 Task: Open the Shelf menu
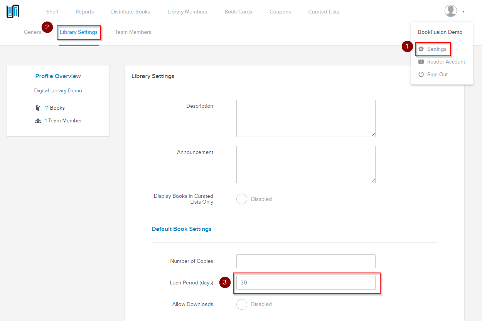[x=52, y=12]
